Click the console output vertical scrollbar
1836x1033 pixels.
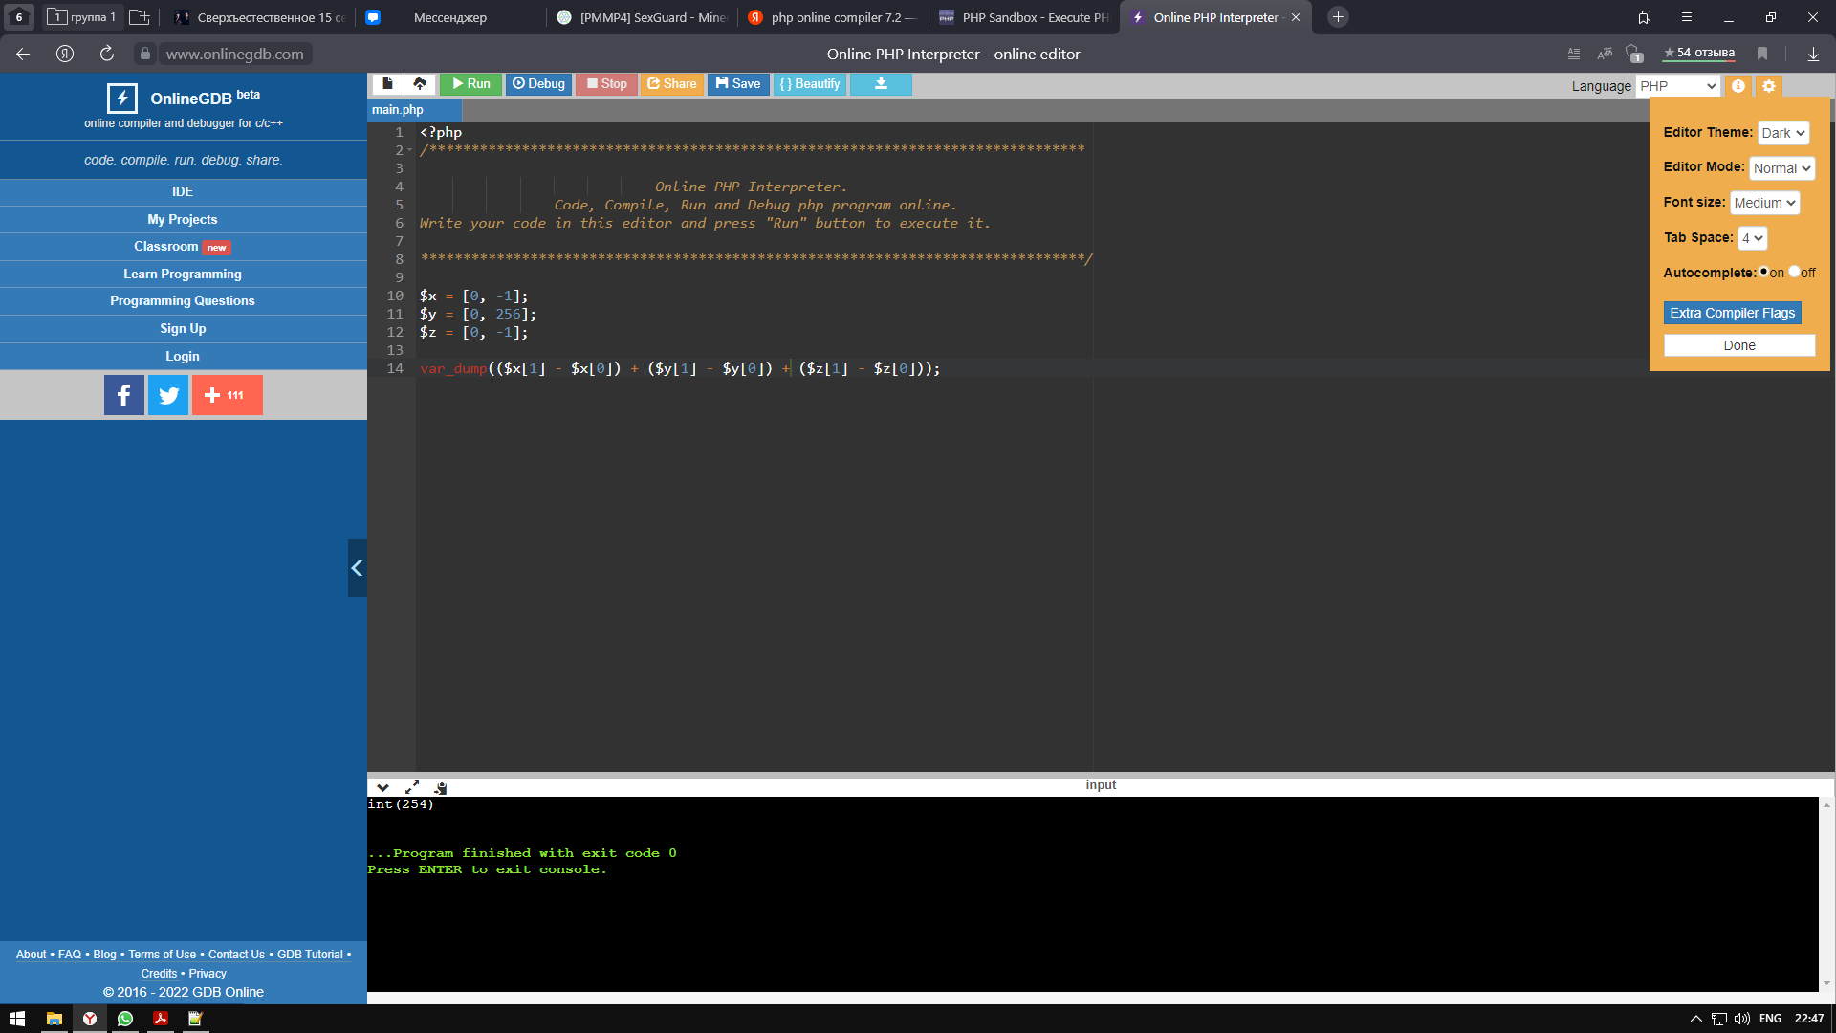[x=1826, y=893]
